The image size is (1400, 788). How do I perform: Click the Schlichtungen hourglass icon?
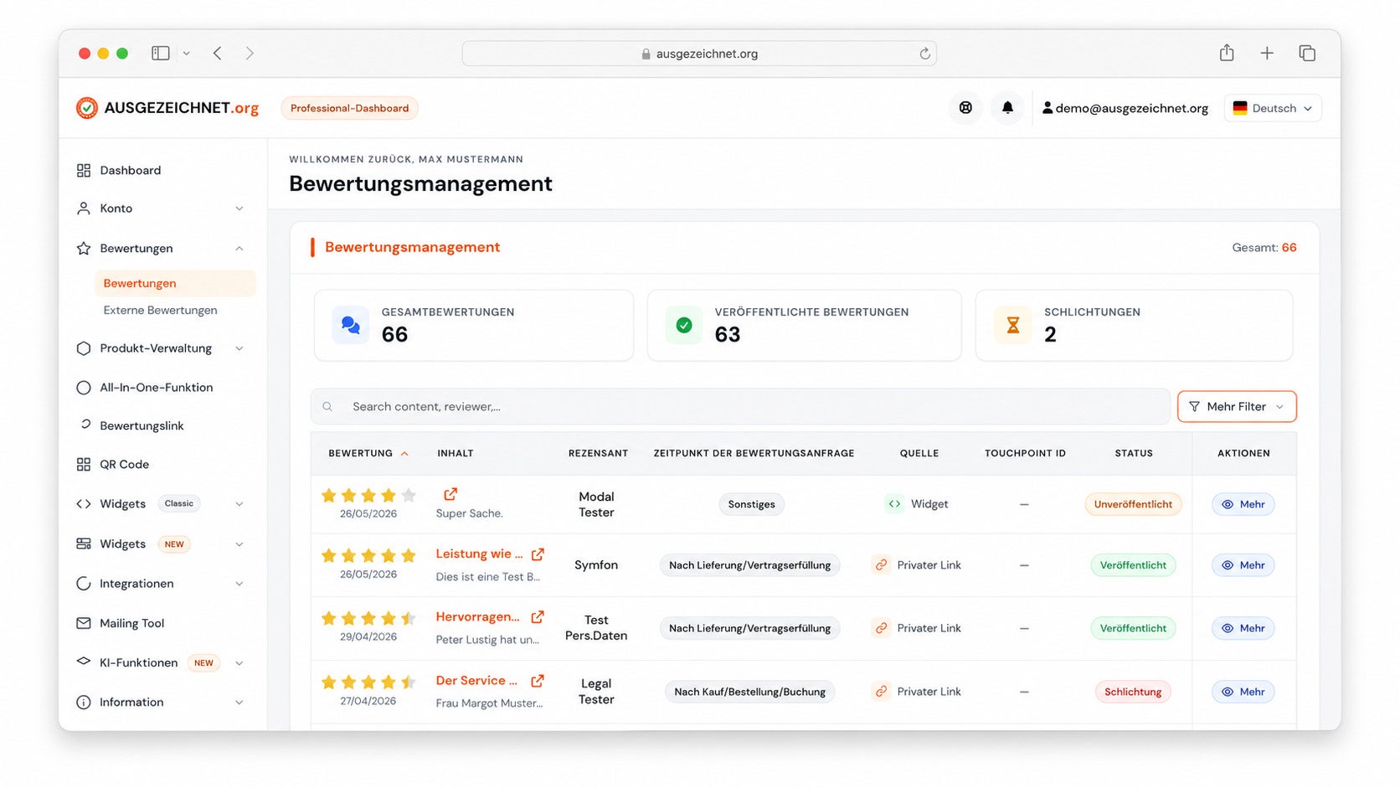pos(1013,325)
